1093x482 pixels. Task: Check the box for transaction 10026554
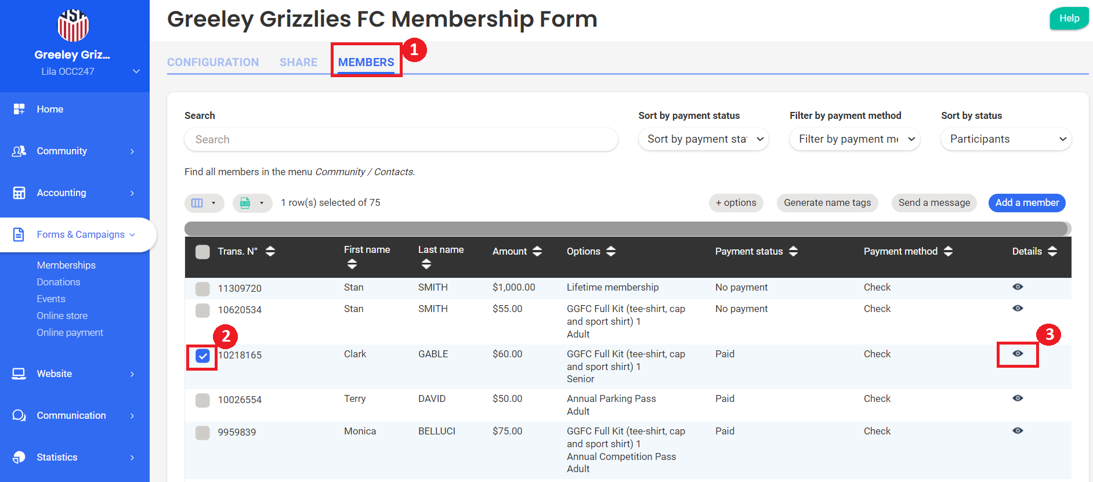pyautogui.click(x=202, y=400)
